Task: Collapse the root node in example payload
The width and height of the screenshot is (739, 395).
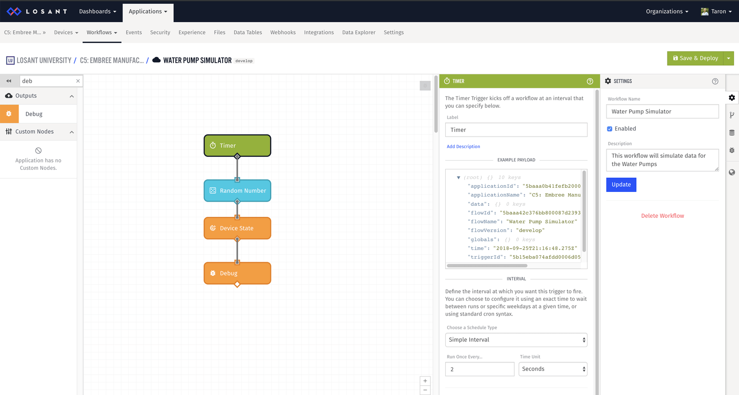Action: (459, 178)
